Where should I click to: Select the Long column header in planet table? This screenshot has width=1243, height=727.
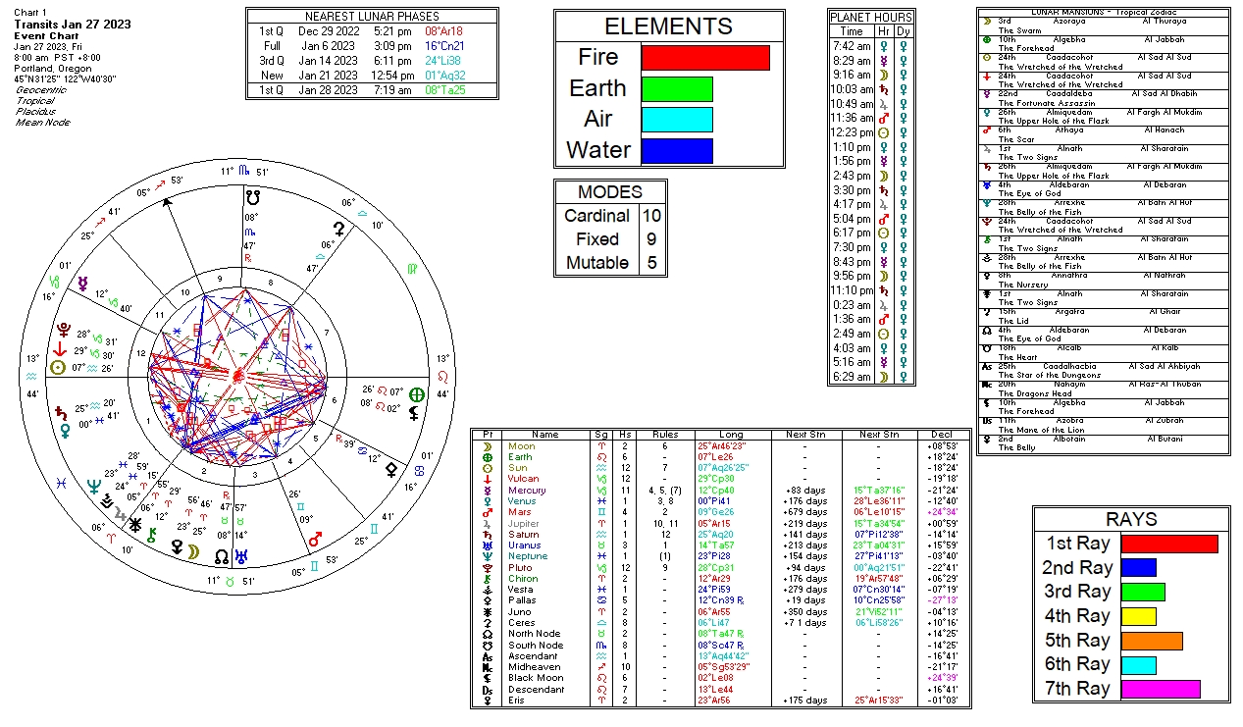[x=732, y=435]
